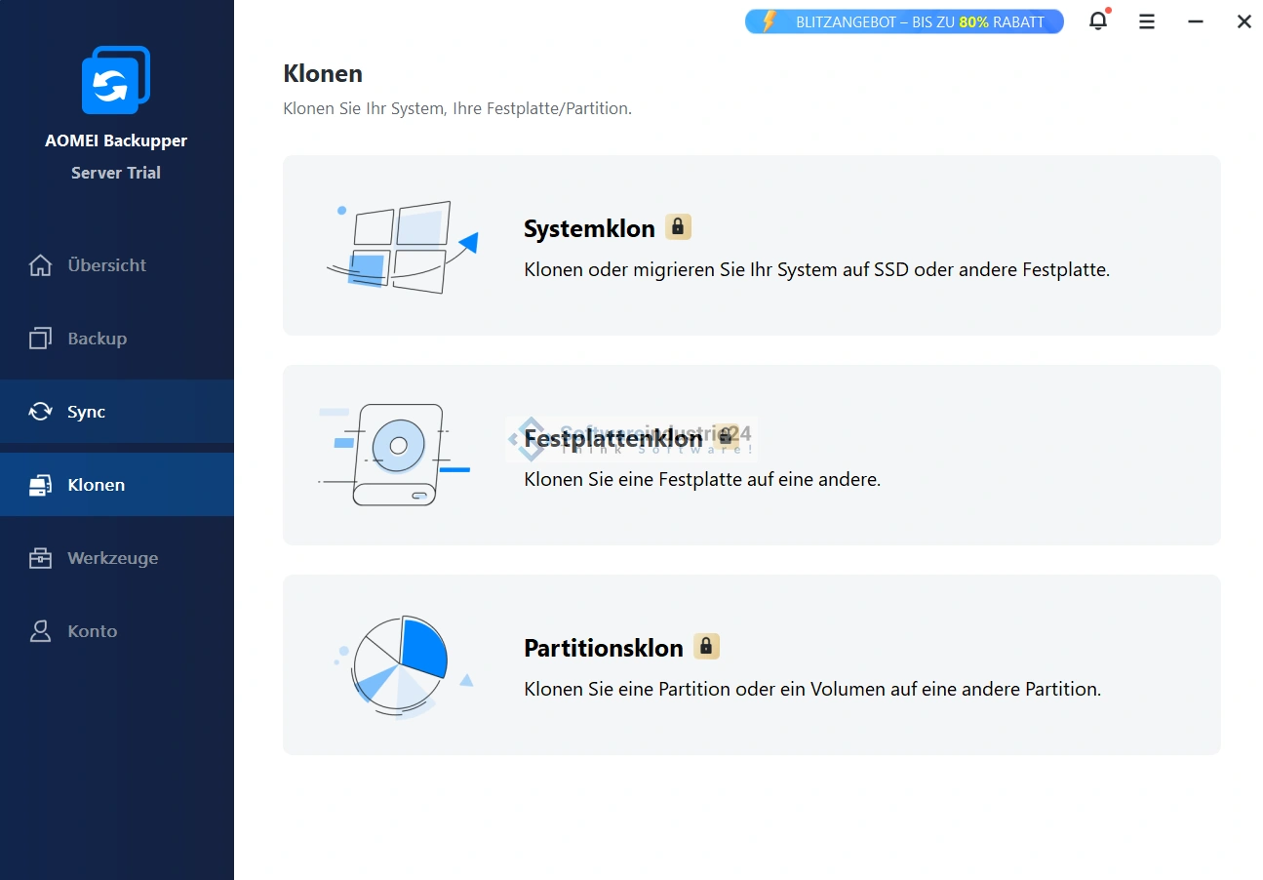The height and width of the screenshot is (880, 1263).
Task: Minimize the AOMEI Backupper window
Action: pos(1196,21)
